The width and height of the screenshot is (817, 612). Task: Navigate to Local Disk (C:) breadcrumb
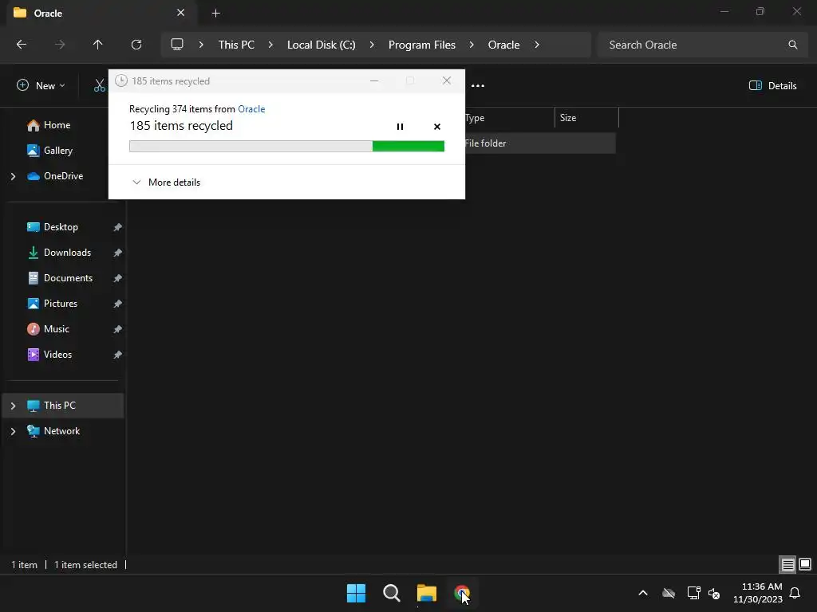[x=321, y=45]
